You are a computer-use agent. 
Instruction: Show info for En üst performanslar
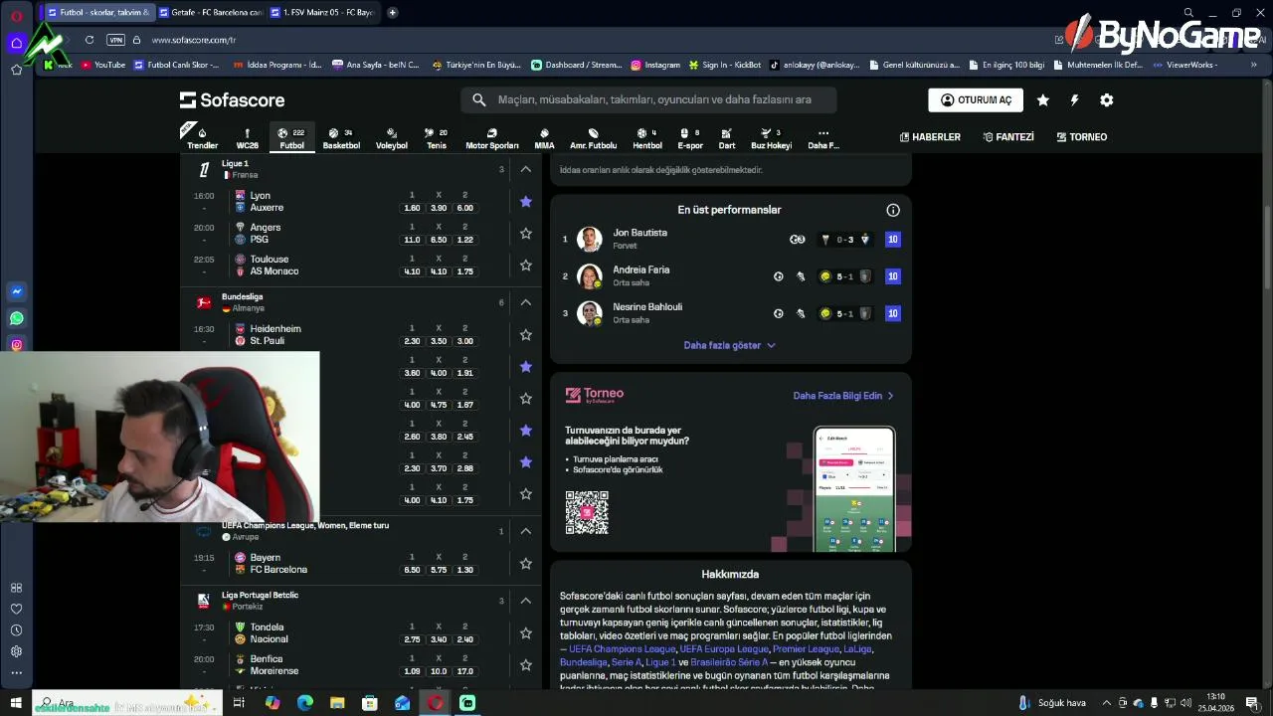(893, 210)
